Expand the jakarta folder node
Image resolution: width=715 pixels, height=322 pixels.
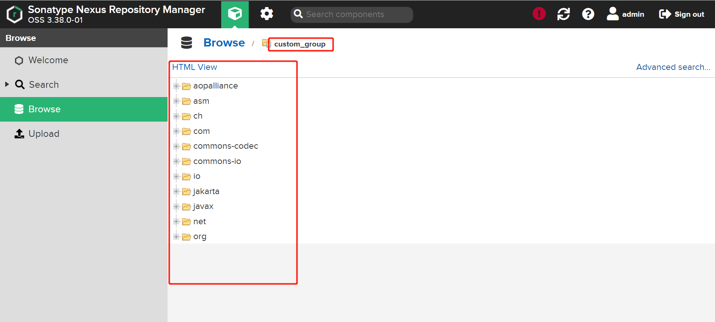click(x=177, y=191)
